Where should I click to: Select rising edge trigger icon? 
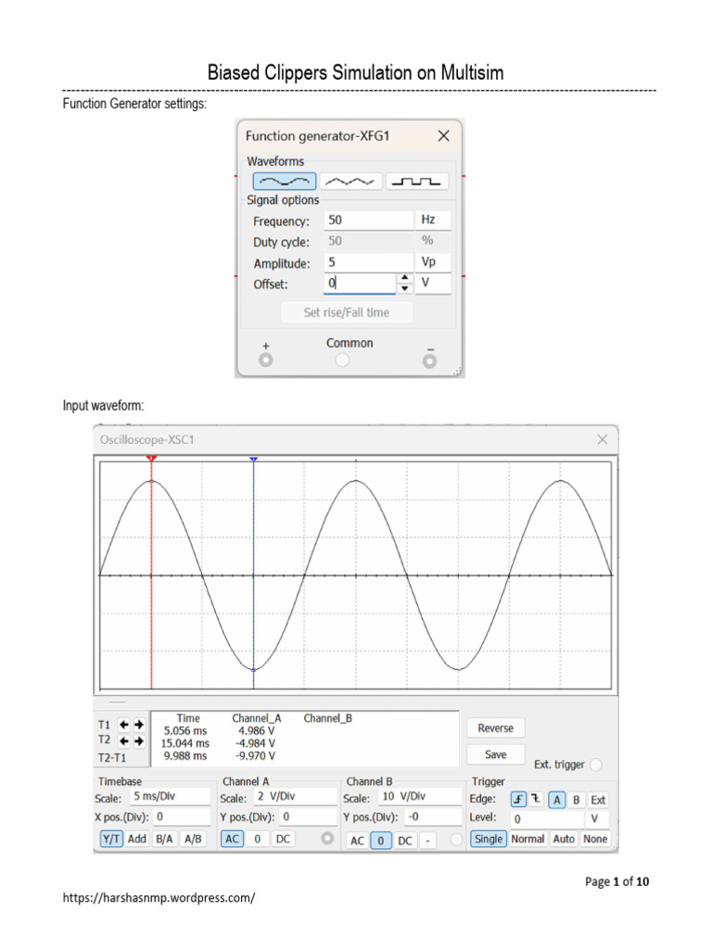(518, 800)
